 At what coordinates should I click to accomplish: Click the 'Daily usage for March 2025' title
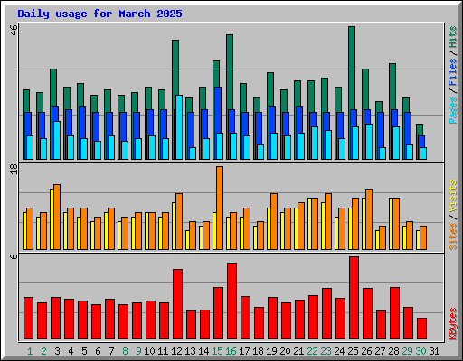(99, 14)
